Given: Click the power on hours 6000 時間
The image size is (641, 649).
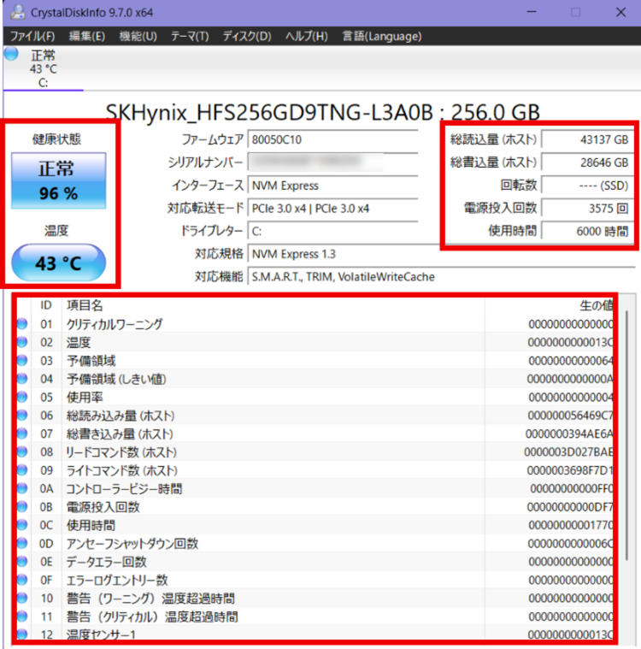Looking at the screenshot, I should click(x=587, y=231).
